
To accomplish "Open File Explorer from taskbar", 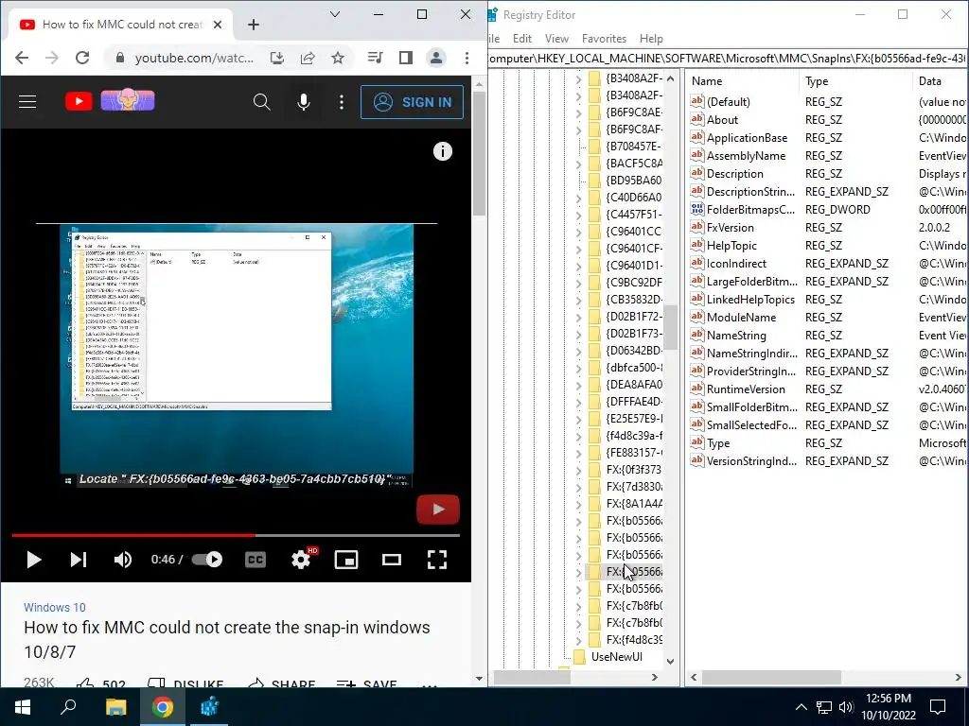I will coord(115,707).
